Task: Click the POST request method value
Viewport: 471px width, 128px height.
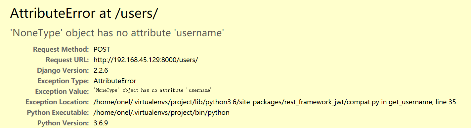Action: [102, 49]
